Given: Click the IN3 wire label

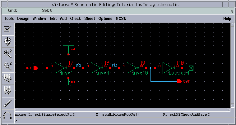Looking at the screenshot, I should click(114, 65).
